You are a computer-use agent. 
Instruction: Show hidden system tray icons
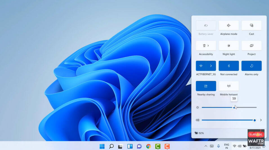click(x=206, y=146)
